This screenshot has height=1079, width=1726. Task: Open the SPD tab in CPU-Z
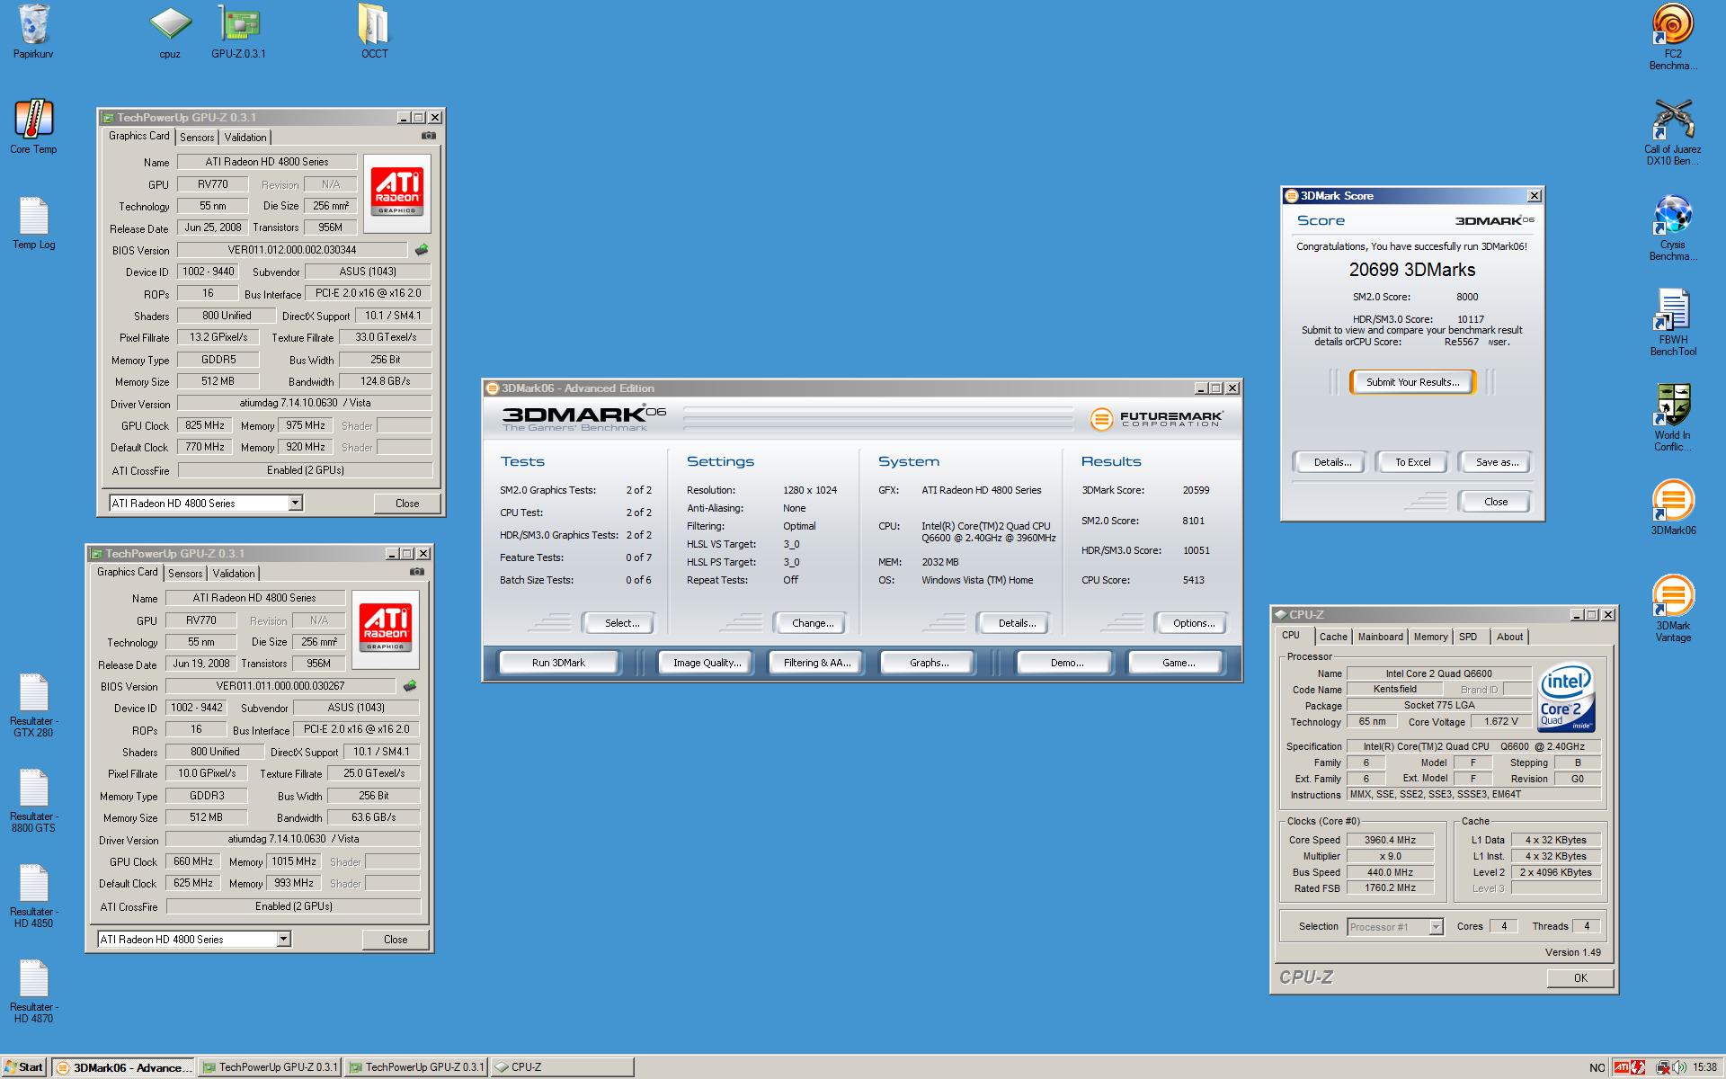(x=1468, y=637)
